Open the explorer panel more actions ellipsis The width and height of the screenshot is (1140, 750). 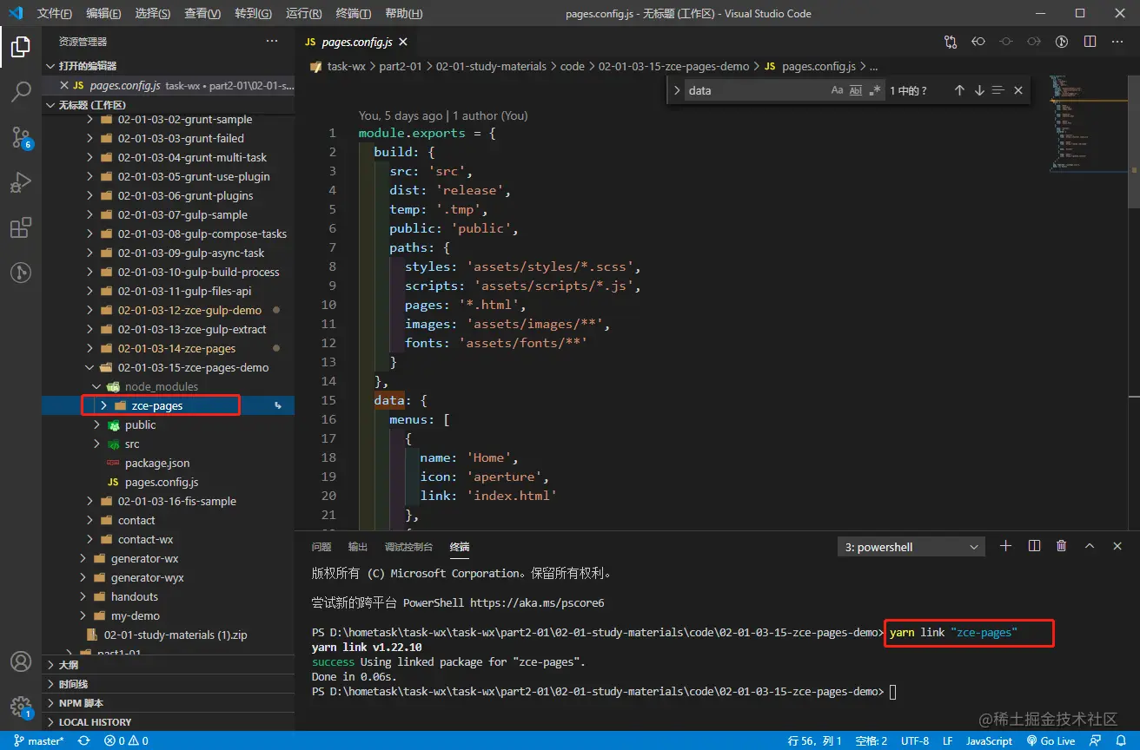272,41
